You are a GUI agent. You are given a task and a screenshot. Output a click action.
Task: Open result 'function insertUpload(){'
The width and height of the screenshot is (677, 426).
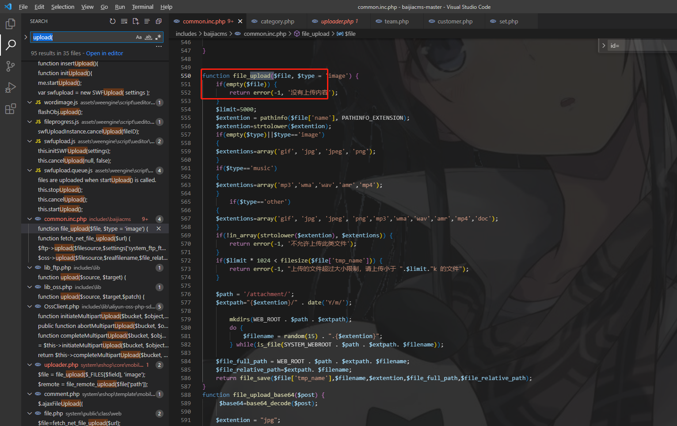coord(68,64)
